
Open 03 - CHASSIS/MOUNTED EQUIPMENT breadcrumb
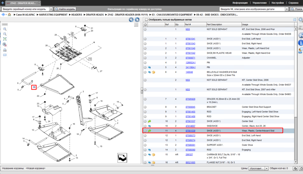click(172, 15)
